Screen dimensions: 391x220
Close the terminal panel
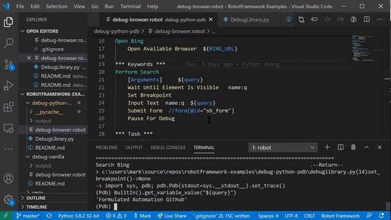coord(379,147)
